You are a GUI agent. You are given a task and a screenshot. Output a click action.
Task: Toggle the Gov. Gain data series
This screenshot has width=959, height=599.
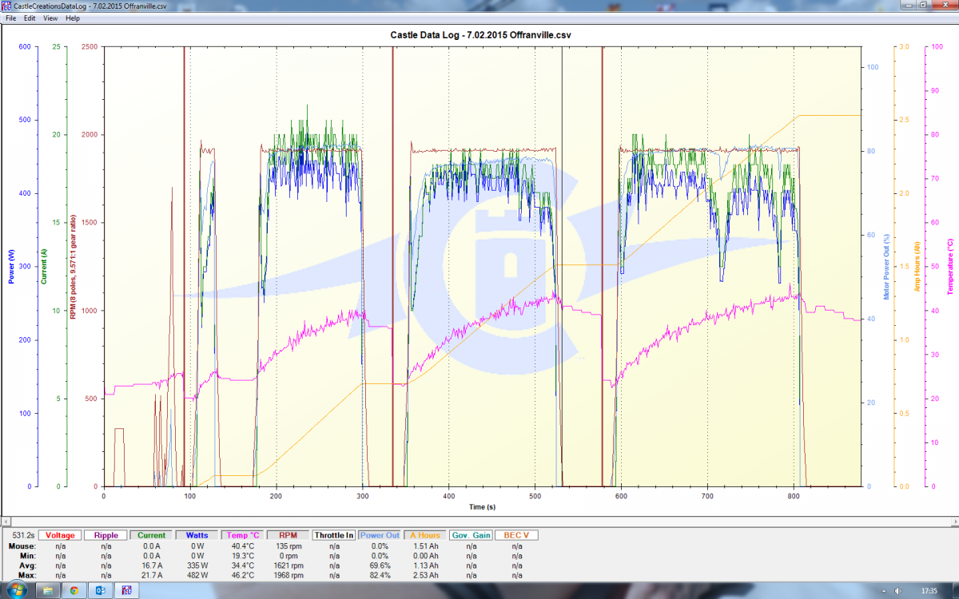click(470, 535)
